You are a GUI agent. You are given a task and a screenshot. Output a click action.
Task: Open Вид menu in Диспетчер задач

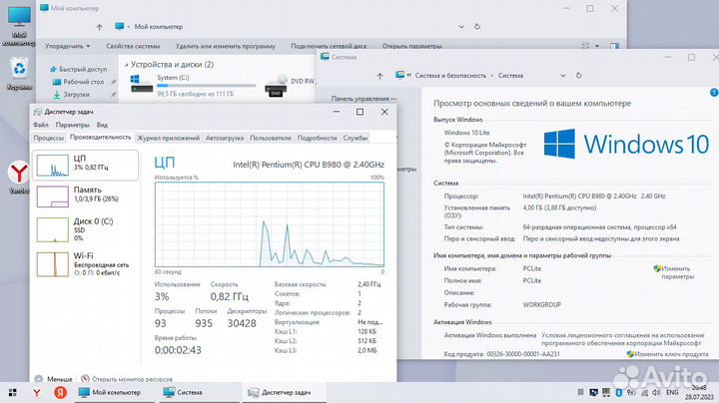tap(102, 125)
